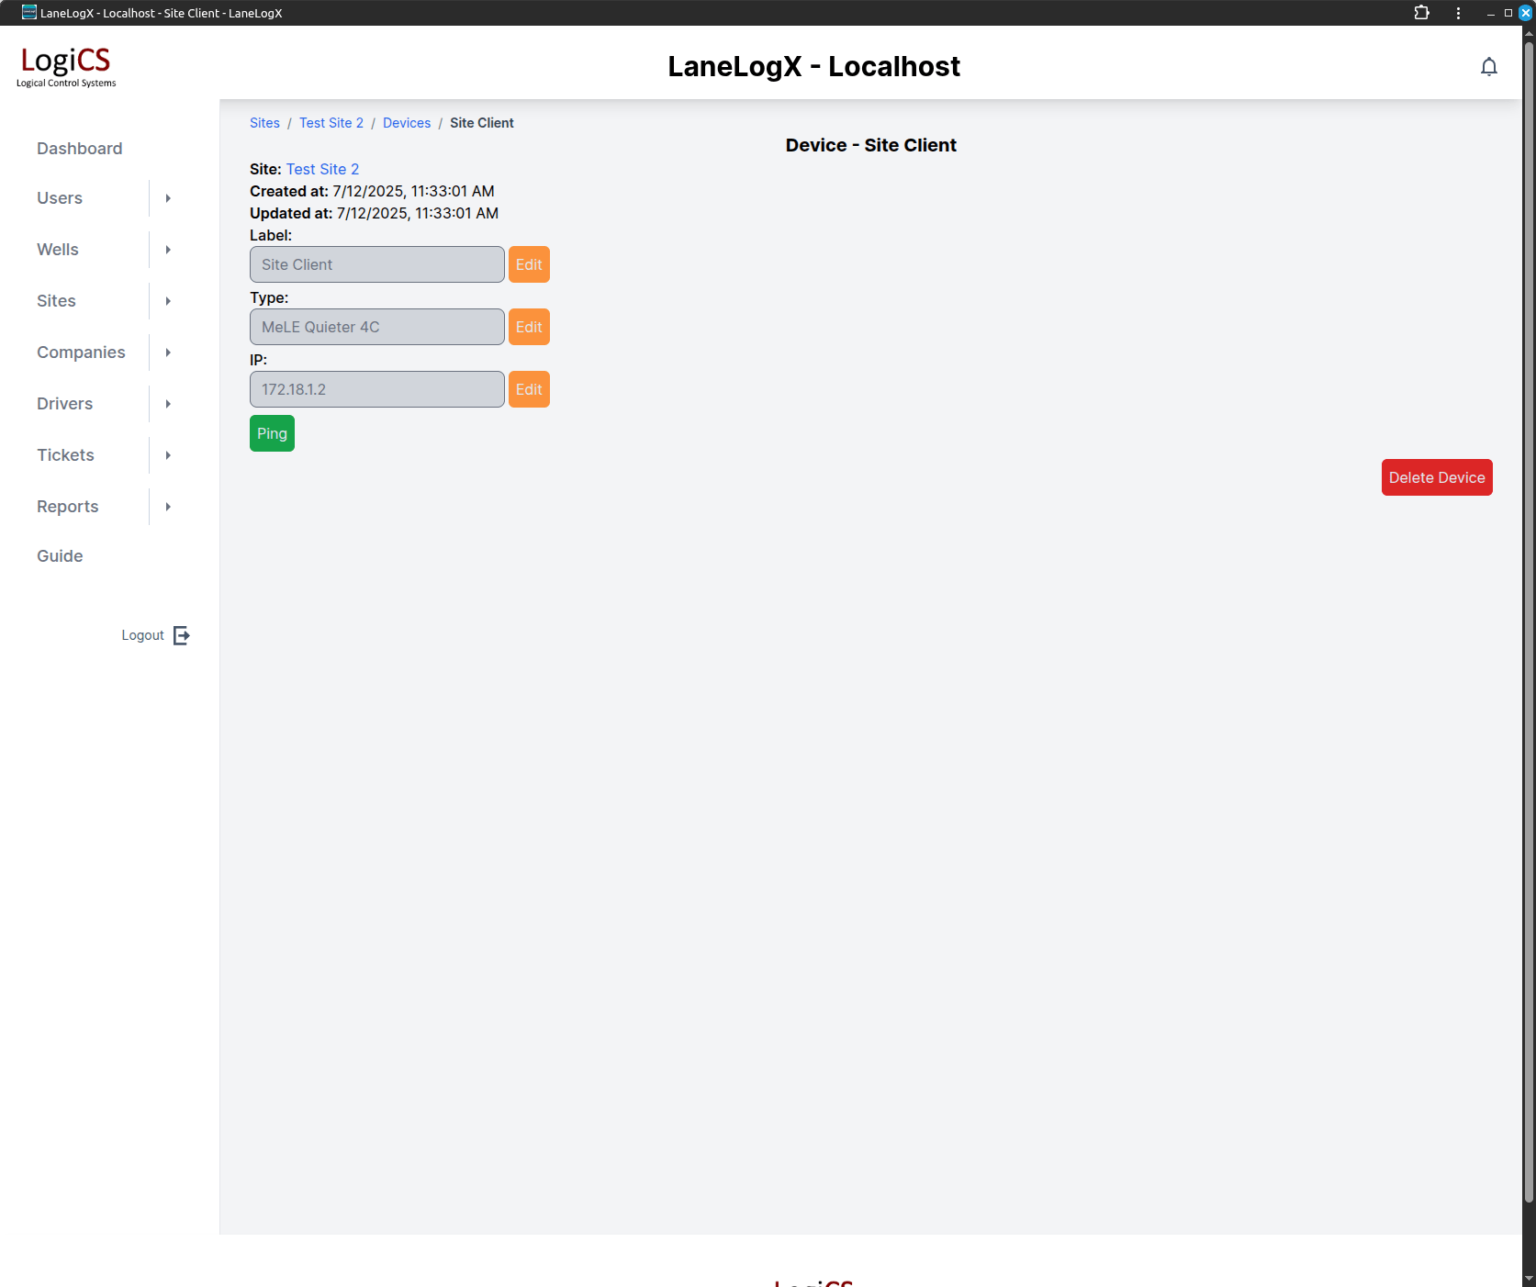1536x1287 pixels.
Task: Go to Dashboard in the sidebar
Action: 79,149
